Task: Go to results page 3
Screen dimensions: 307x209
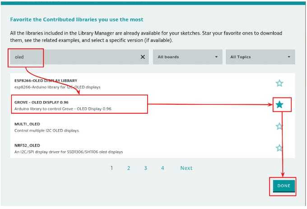Action: [145, 168]
